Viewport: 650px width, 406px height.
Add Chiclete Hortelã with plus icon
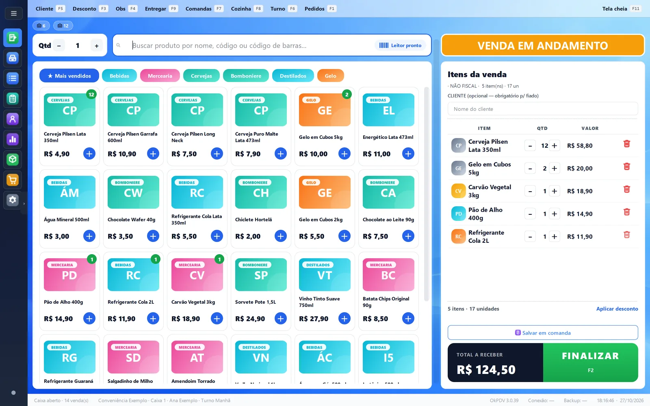click(x=281, y=236)
